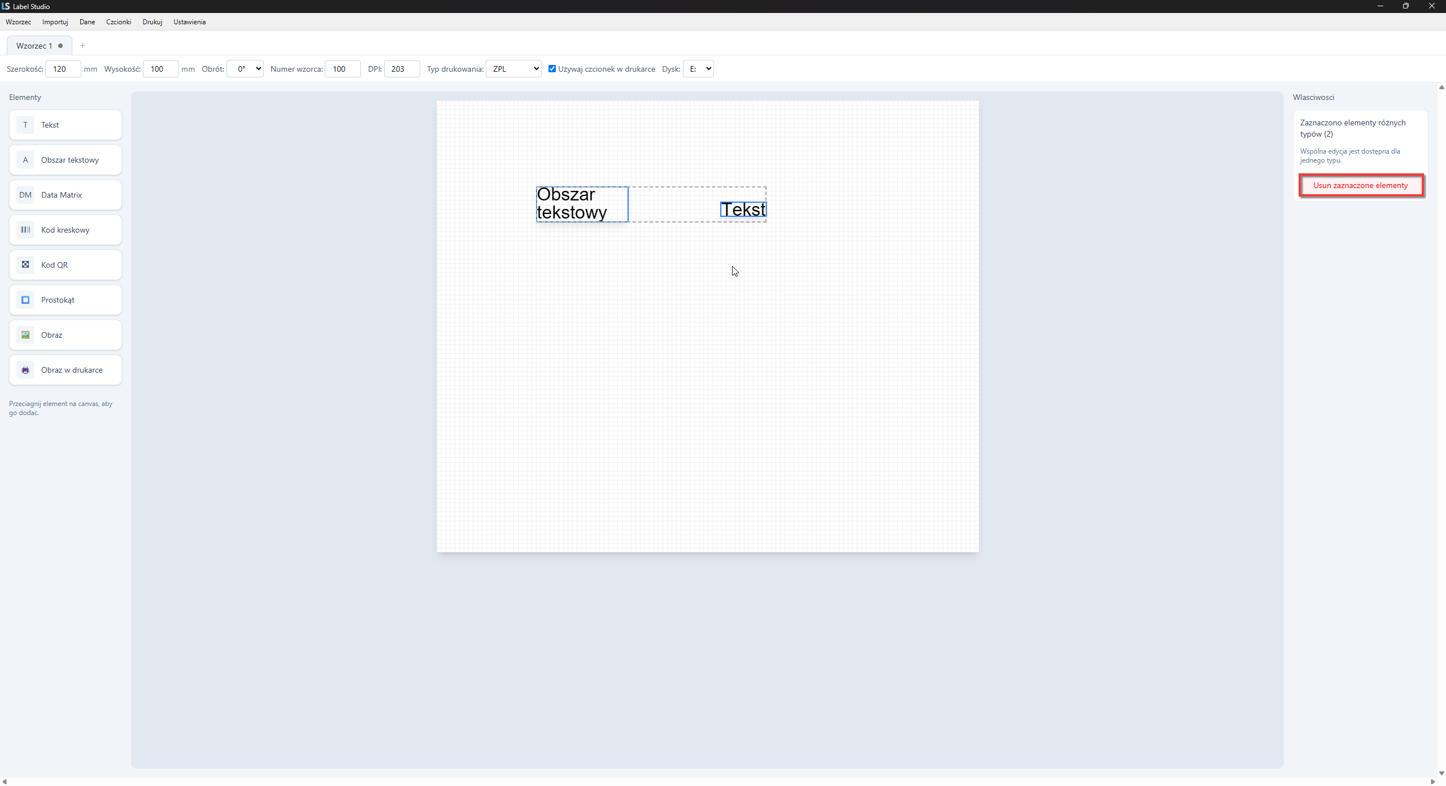This screenshot has height=786, width=1446.
Task: Choose the Obraz image icon
Action: click(25, 335)
